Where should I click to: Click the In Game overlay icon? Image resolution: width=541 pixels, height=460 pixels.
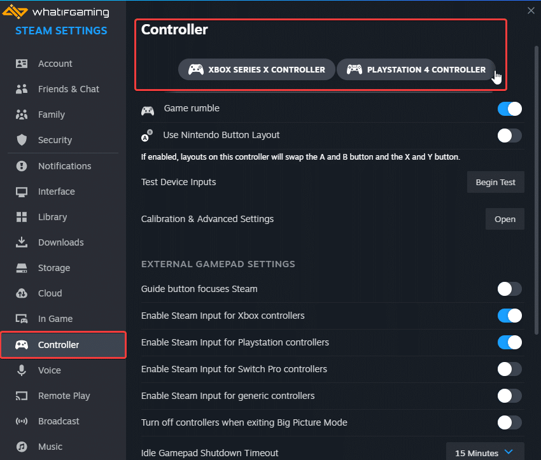(22, 319)
